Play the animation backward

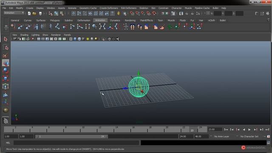pyautogui.click(x=244, y=130)
